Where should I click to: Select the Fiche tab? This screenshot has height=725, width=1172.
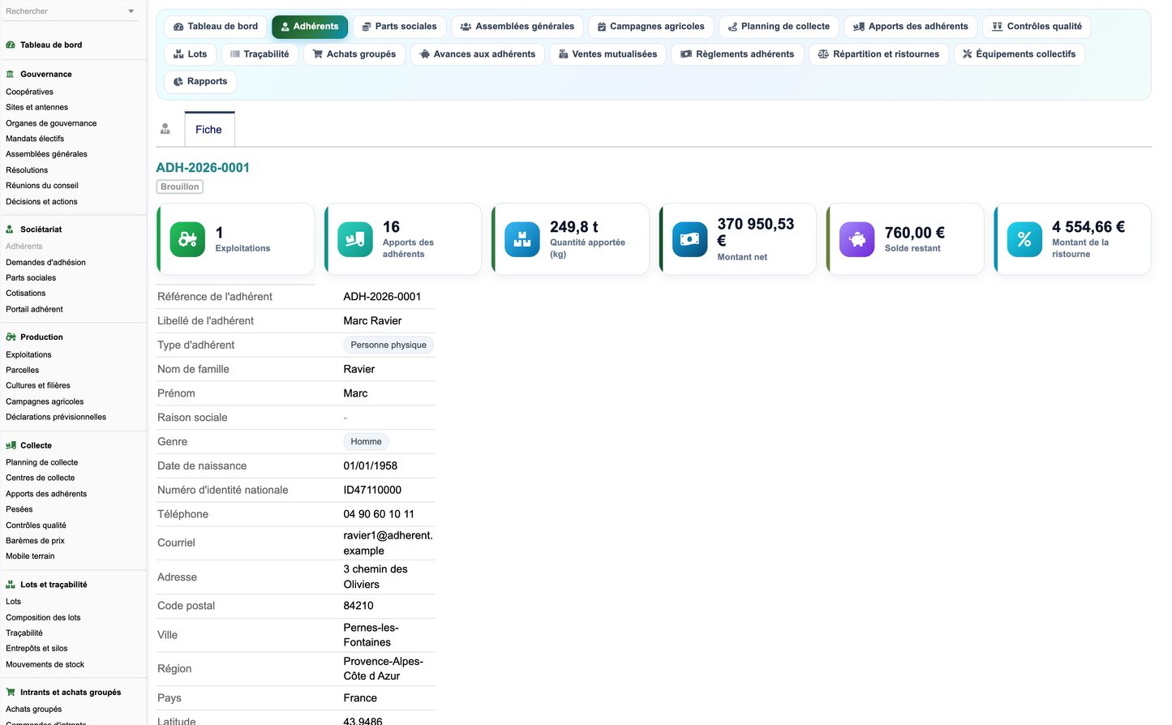(209, 130)
